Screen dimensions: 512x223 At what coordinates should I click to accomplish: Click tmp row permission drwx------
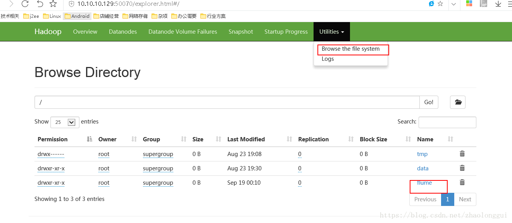coord(51,154)
